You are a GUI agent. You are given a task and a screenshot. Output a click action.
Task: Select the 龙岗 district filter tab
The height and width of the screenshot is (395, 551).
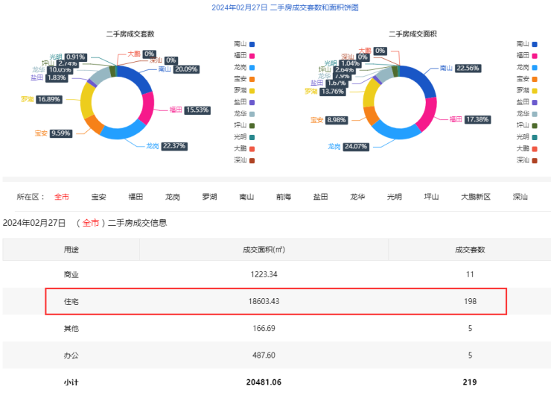[173, 197]
